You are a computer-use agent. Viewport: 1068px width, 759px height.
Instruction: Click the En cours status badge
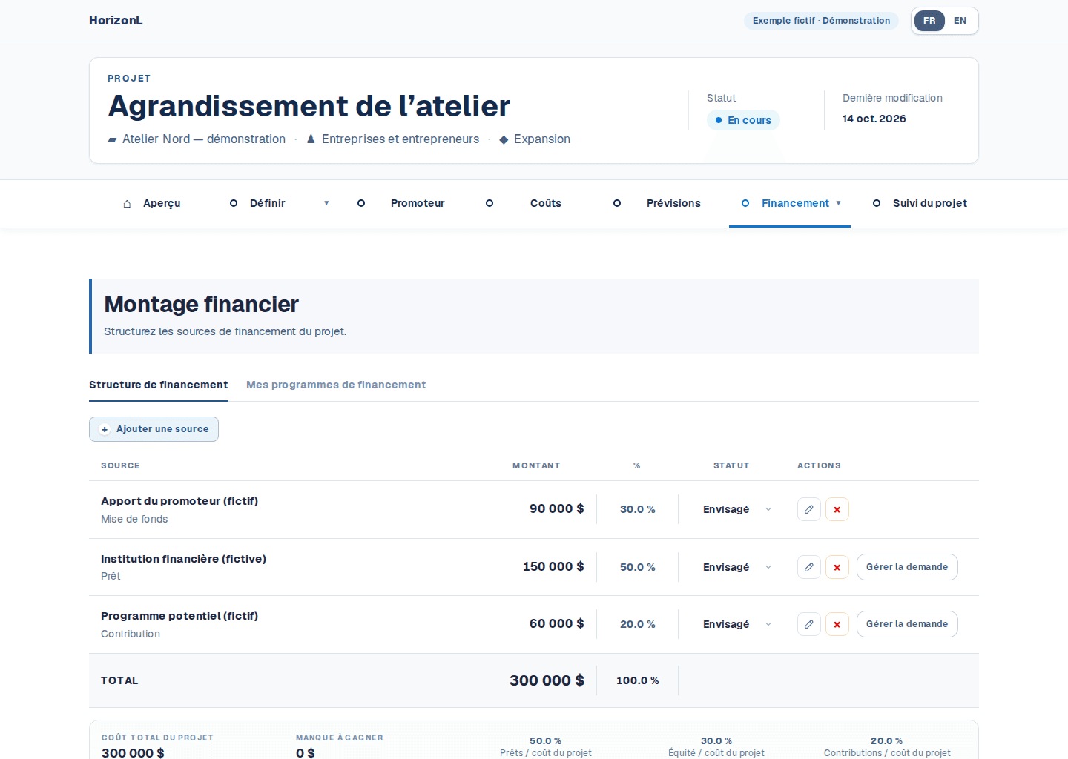coord(743,120)
